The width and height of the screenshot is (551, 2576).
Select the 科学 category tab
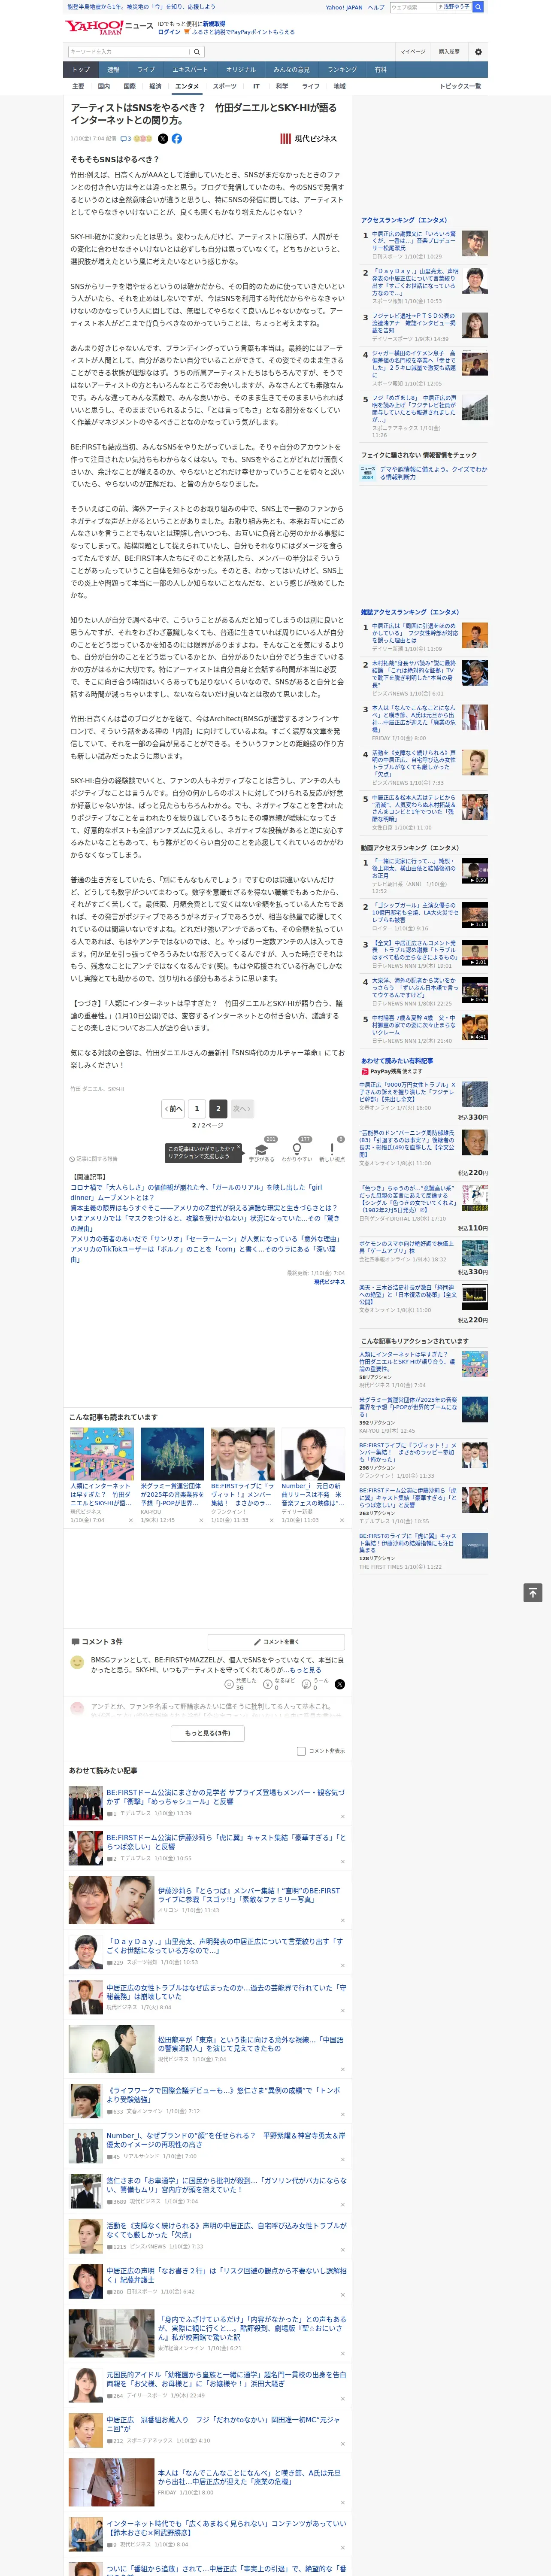[x=282, y=86]
